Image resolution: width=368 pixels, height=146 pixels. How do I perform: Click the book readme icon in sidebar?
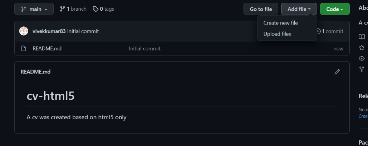362,37
